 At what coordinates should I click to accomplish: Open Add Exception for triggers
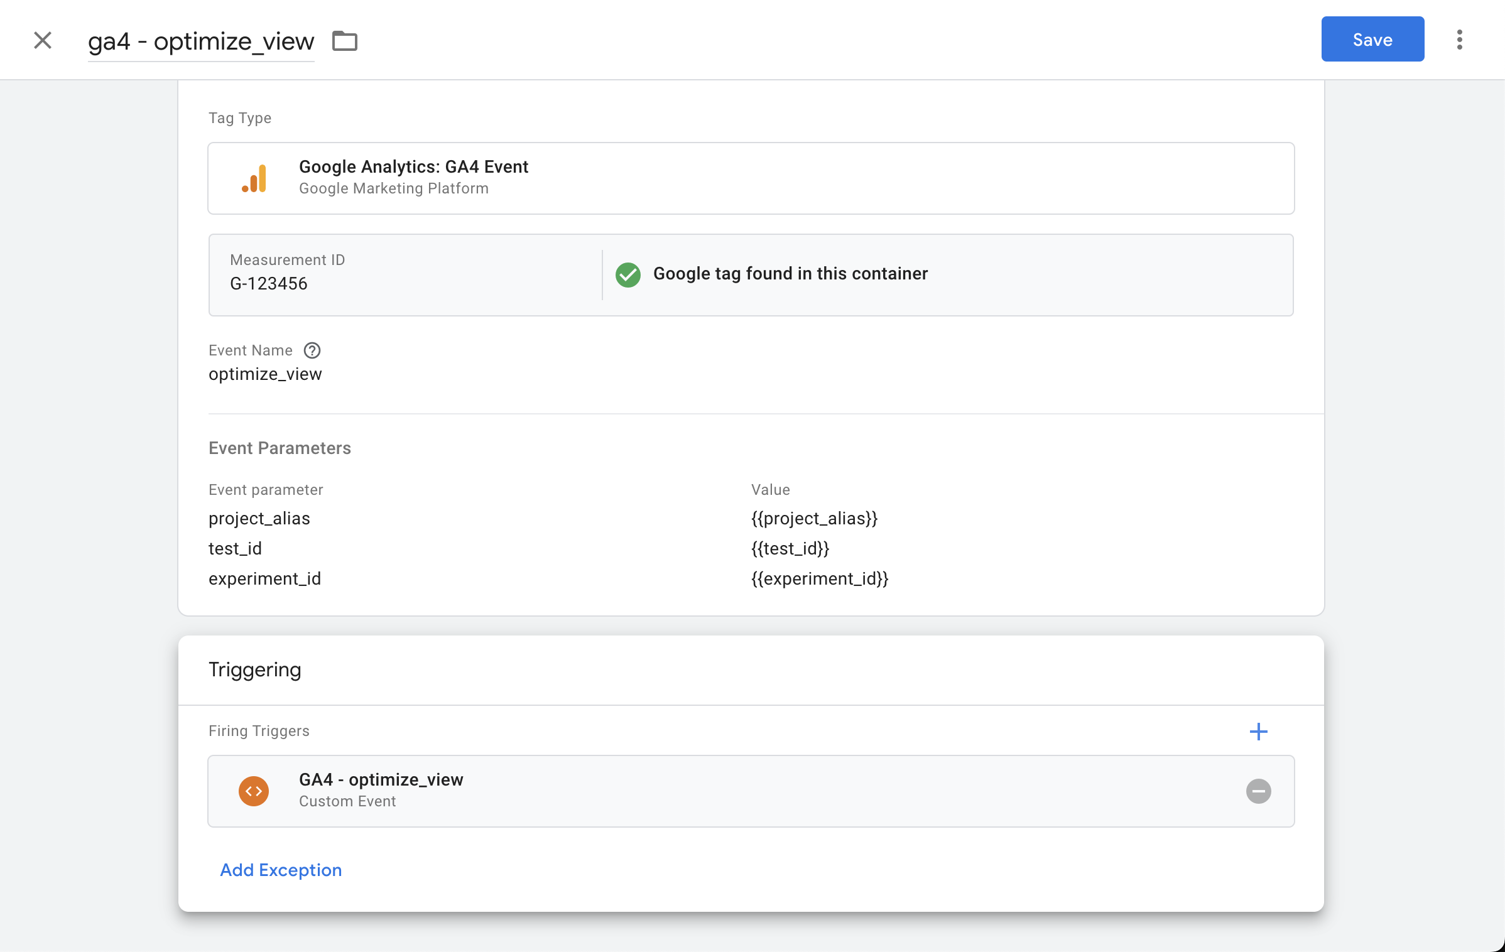pos(280,870)
